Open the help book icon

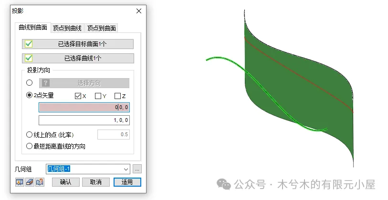pyautogui.click(x=40, y=182)
